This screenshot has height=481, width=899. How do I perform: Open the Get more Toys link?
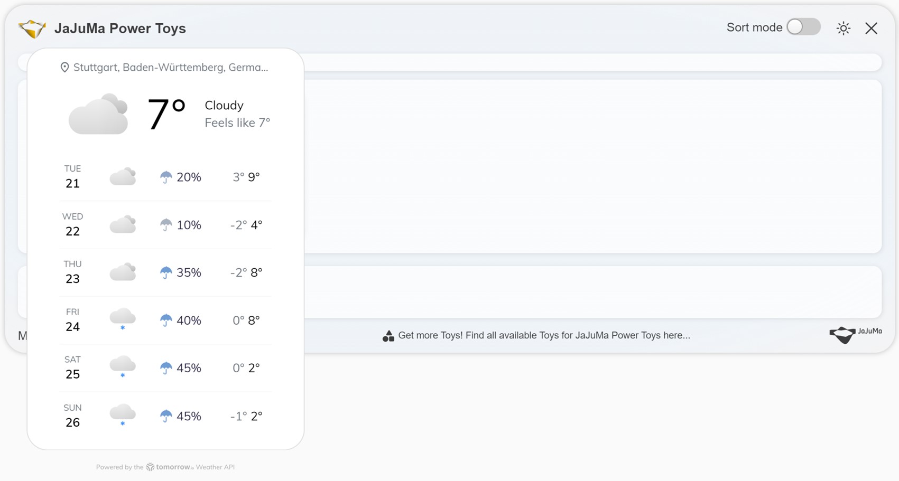coord(544,335)
